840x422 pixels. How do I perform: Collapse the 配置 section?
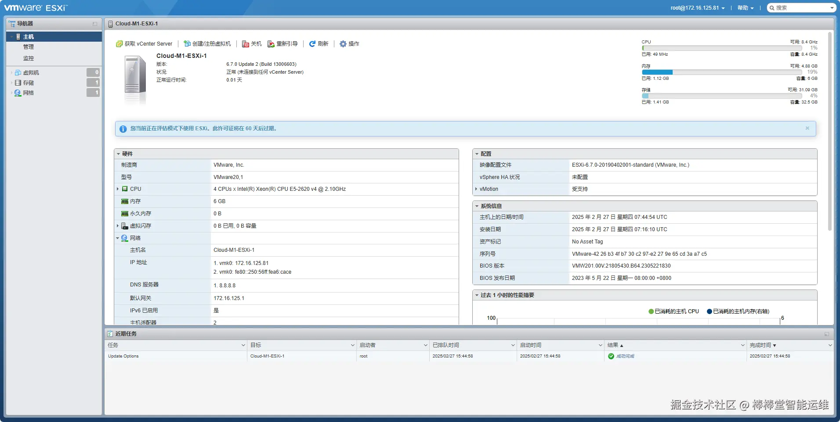coord(477,154)
